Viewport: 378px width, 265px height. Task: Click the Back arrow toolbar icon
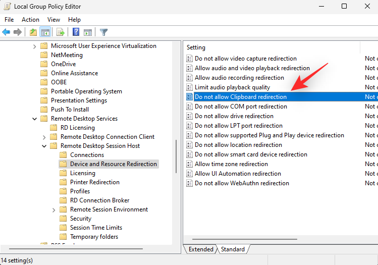pyautogui.click(x=6, y=32)
